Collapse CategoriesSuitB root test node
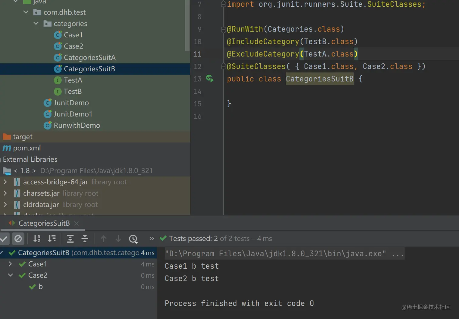The height and width of the screenshot is (319, 459). 2,253
